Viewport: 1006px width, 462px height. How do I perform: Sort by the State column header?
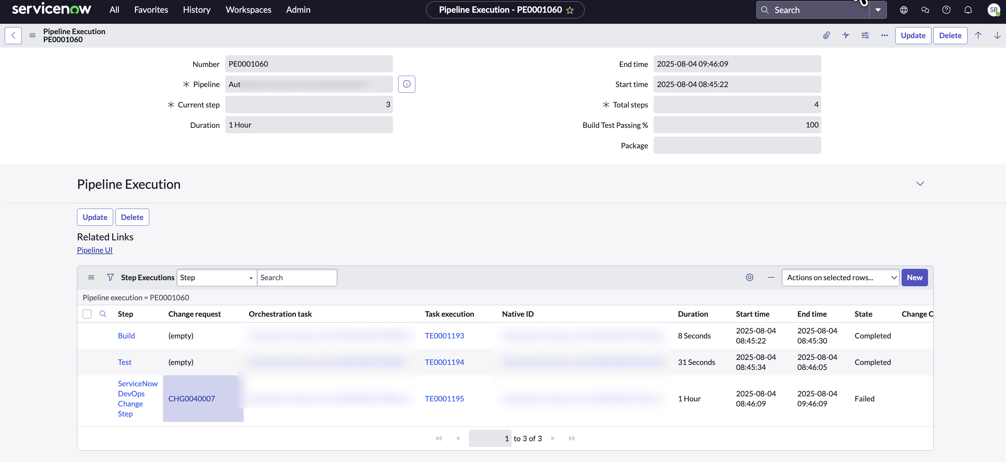pos(863,314)
